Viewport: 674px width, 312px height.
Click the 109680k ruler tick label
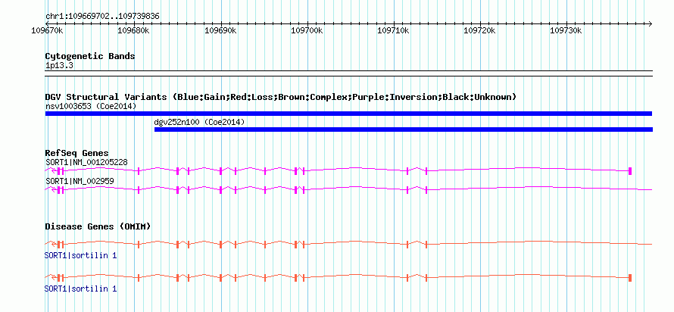(134, 31)
